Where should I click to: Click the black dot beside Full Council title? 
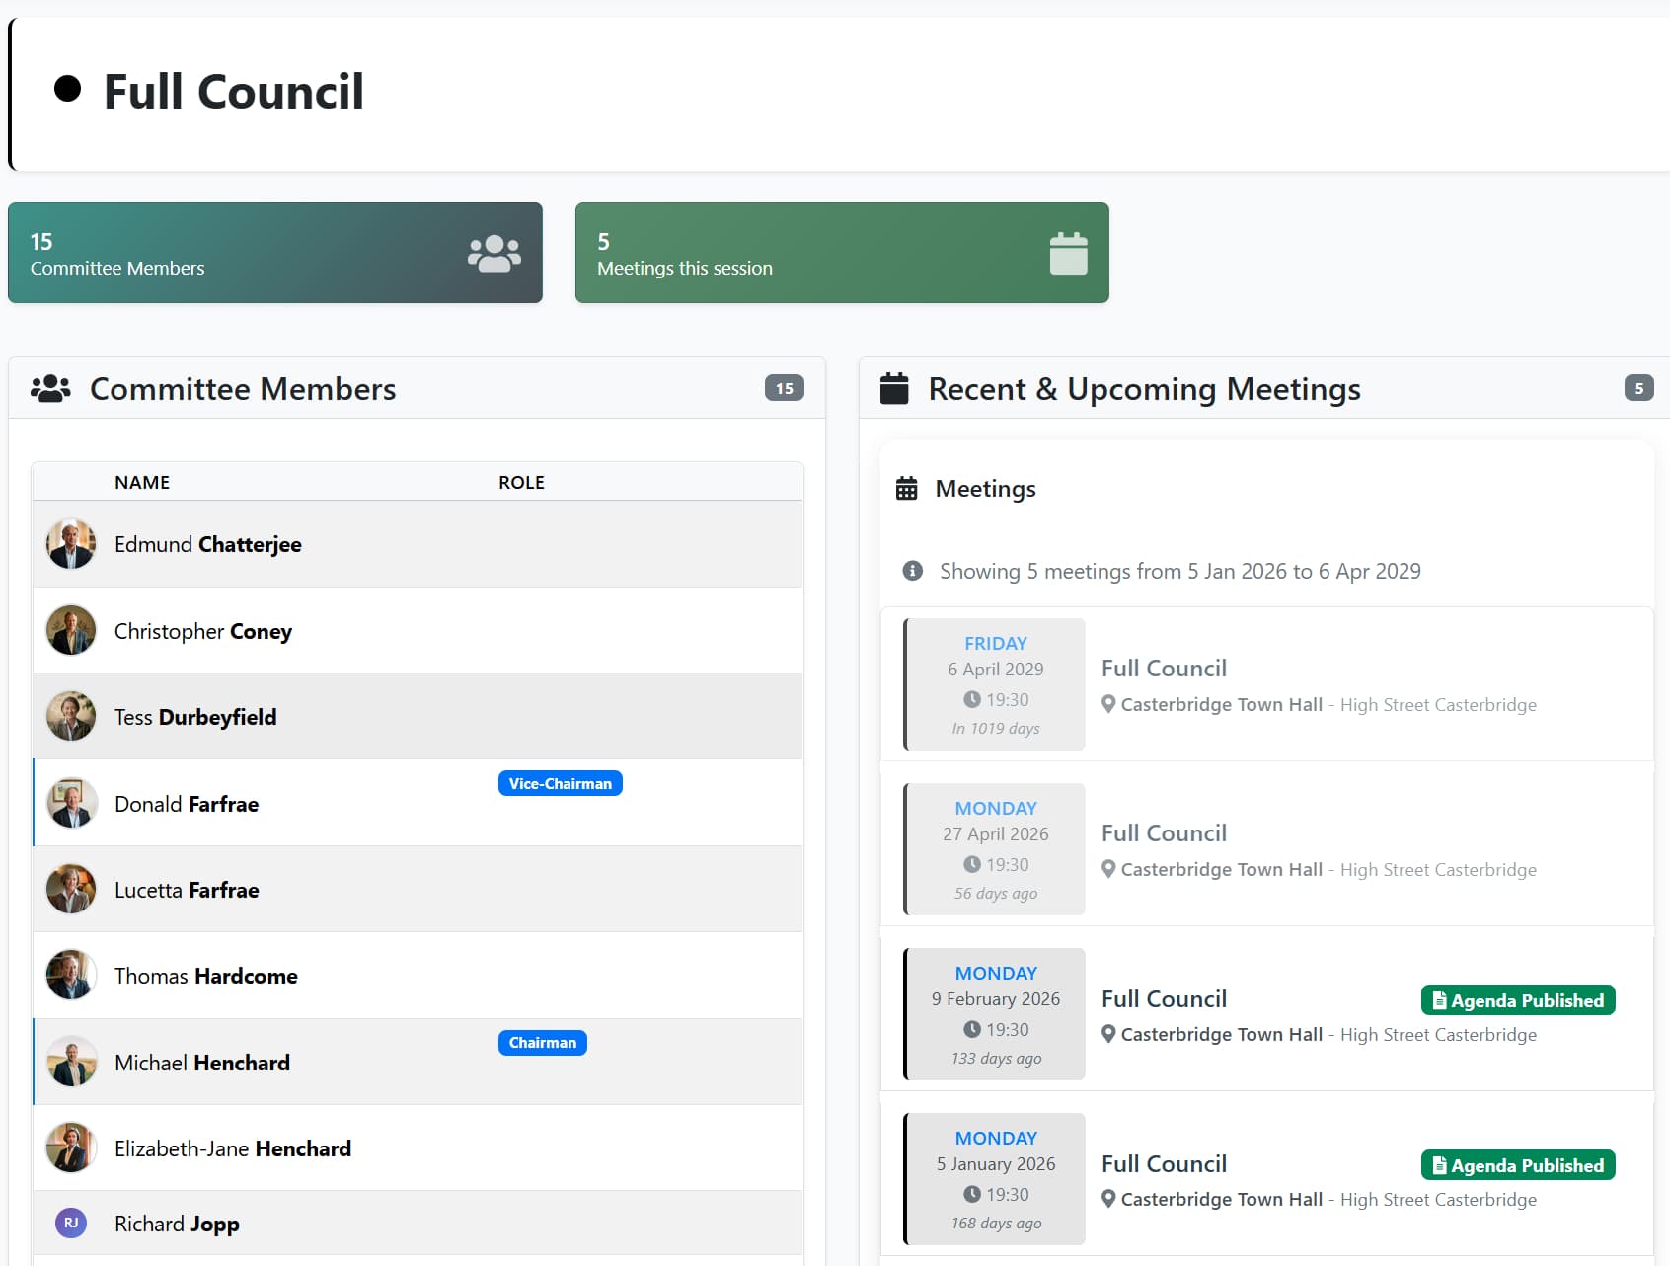pyautogui.click(x=67, y=89)
